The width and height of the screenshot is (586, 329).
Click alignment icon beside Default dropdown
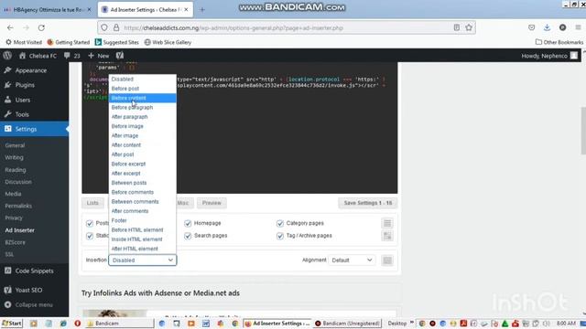(387, 260)
